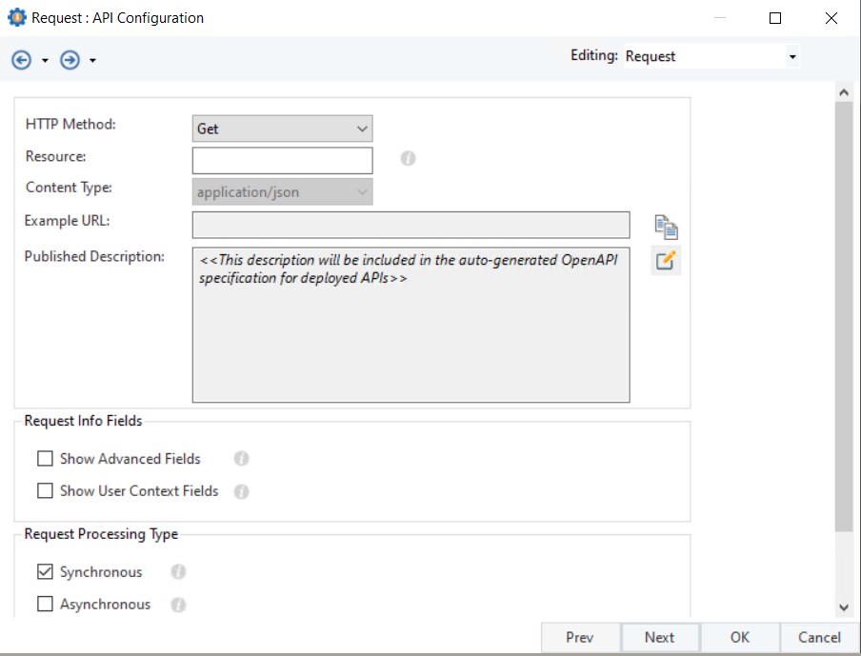The image size is (861, 656).
Task: Click the back navigation arrow icon
Action: [x=21, y=60]
